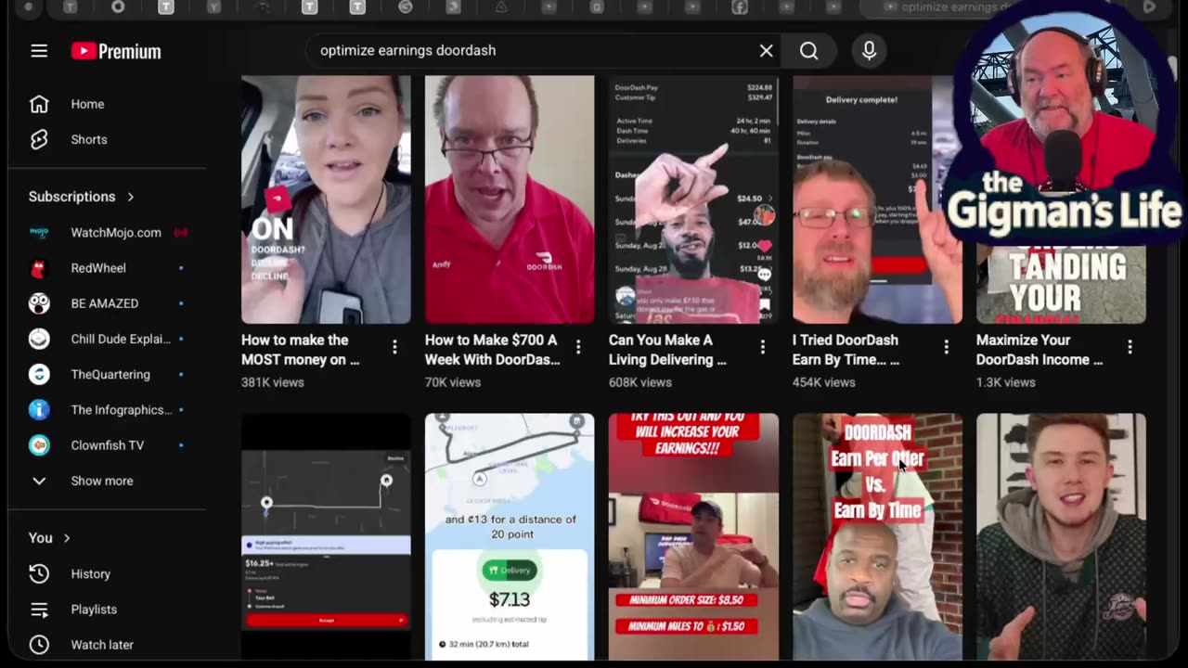The width and height of the screenshot is (1188, 668).
Task: Click the You header label
Action: pos(41,538)
